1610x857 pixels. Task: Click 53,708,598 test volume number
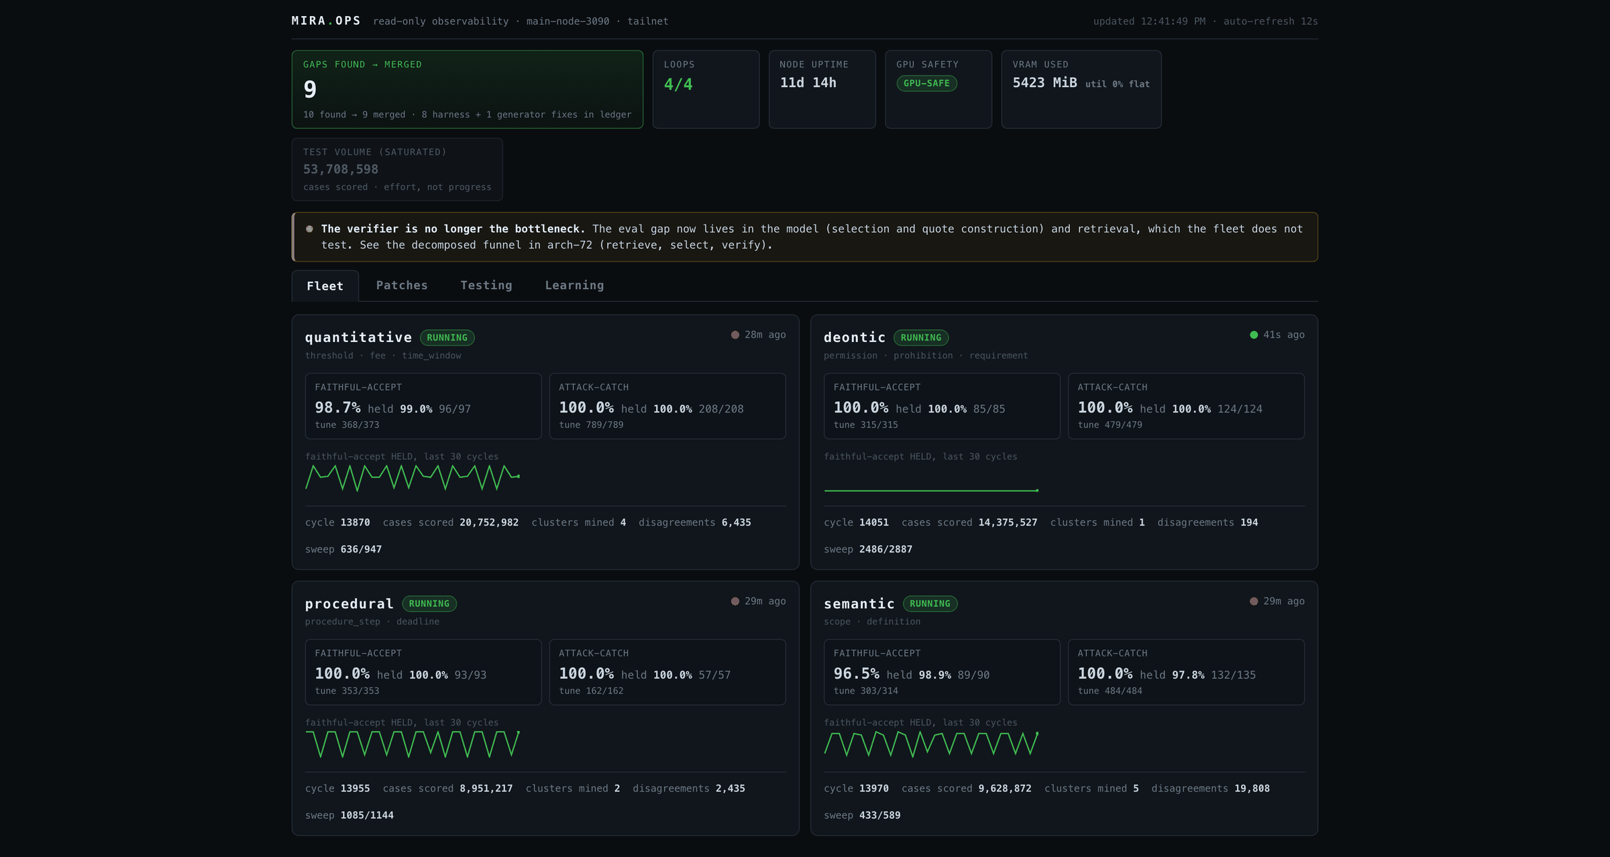(x=341, y=170)
